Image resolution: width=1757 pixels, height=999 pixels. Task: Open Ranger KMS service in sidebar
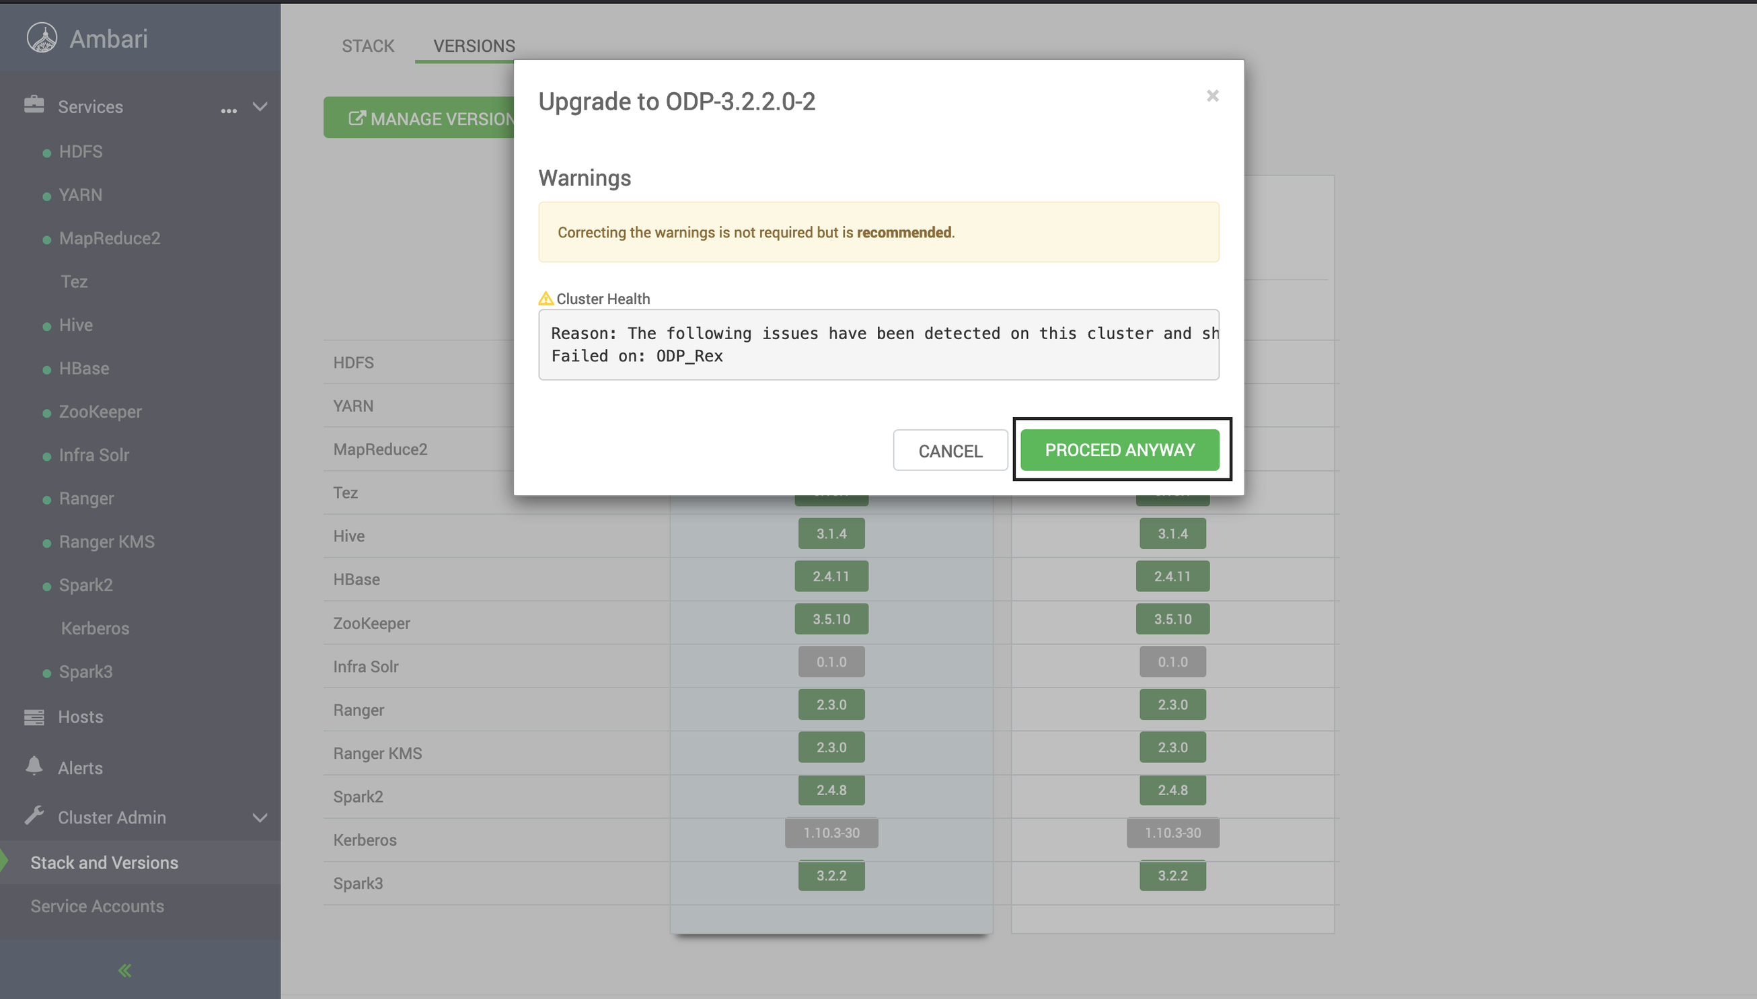pyautogui.click(x=106, y=542)
